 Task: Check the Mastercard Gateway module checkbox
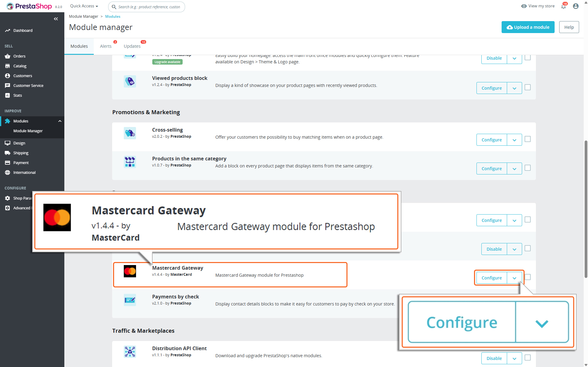pos(528,277)
